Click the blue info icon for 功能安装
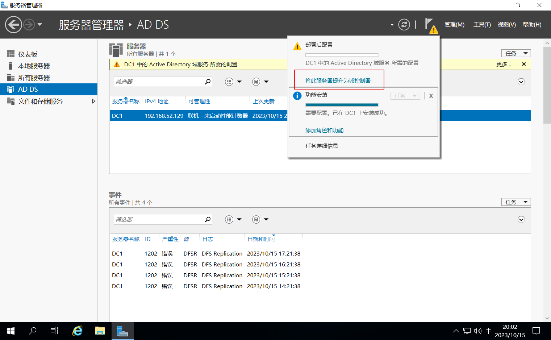The image size is (551, 340). point(297,96)
